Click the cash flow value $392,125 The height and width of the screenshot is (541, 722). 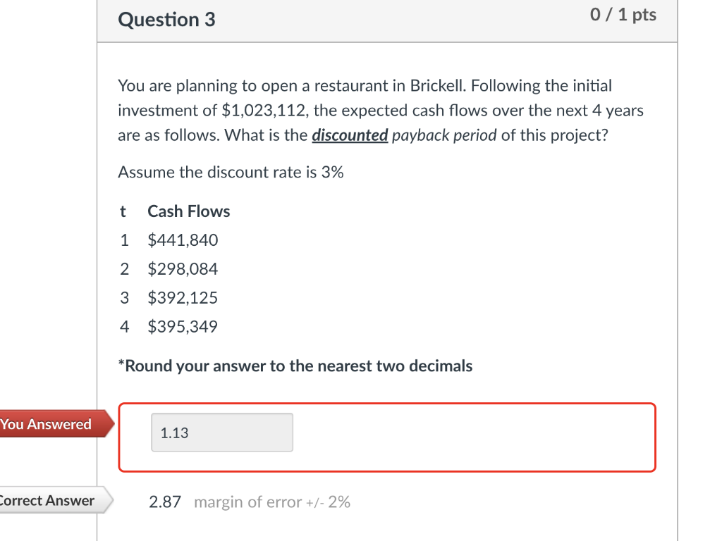click(183, 297)
